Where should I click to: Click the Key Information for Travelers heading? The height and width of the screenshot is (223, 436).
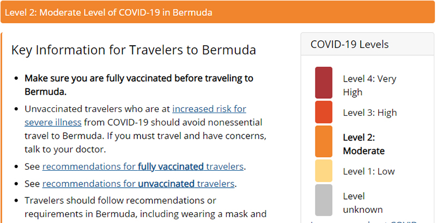(134, 50)
